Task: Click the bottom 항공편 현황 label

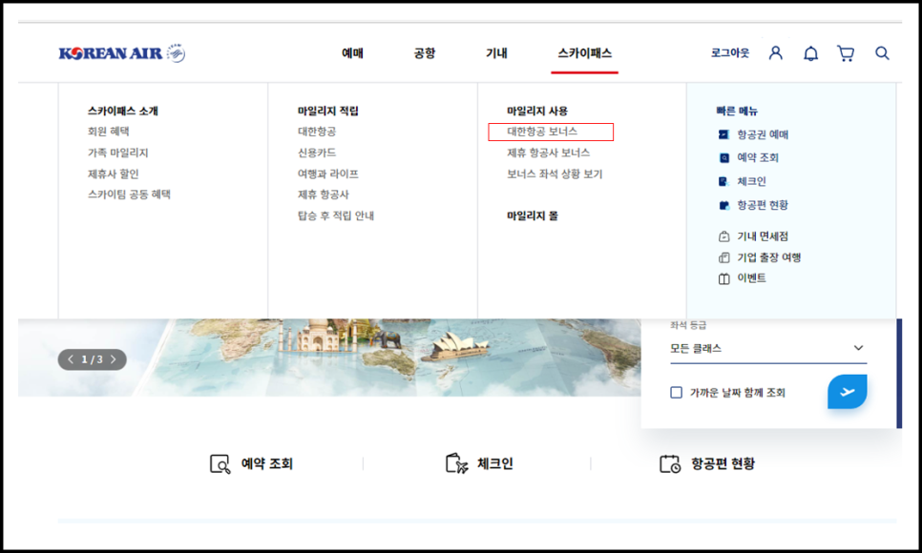Action: 723,463
